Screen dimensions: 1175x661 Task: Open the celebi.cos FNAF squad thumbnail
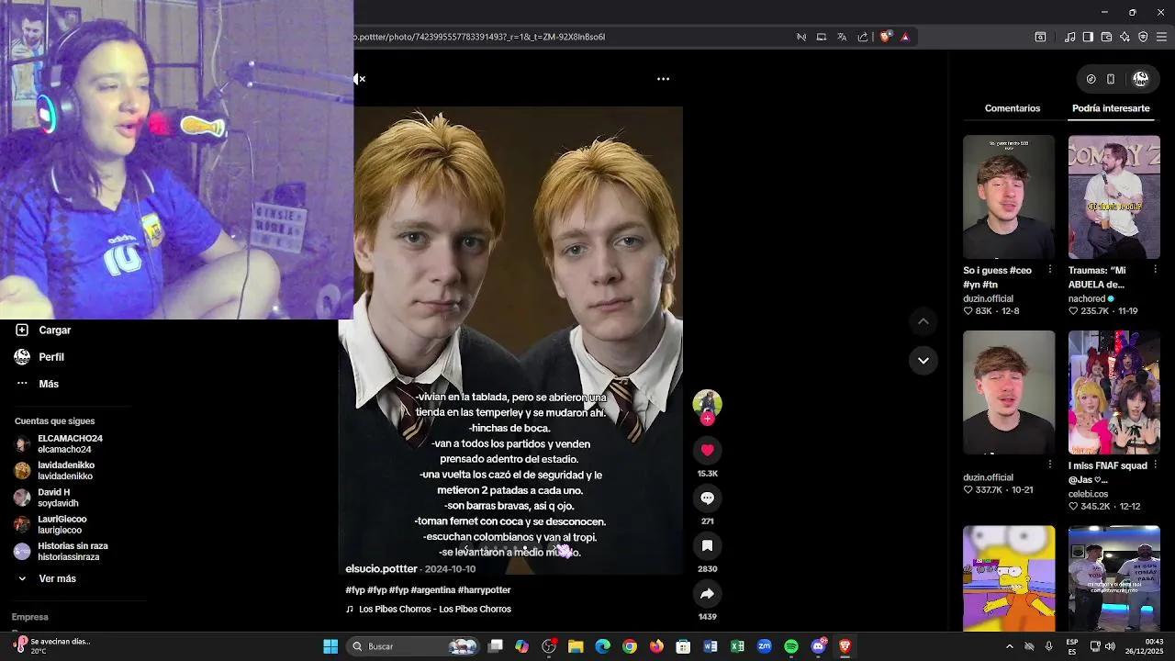(1114, 392)
